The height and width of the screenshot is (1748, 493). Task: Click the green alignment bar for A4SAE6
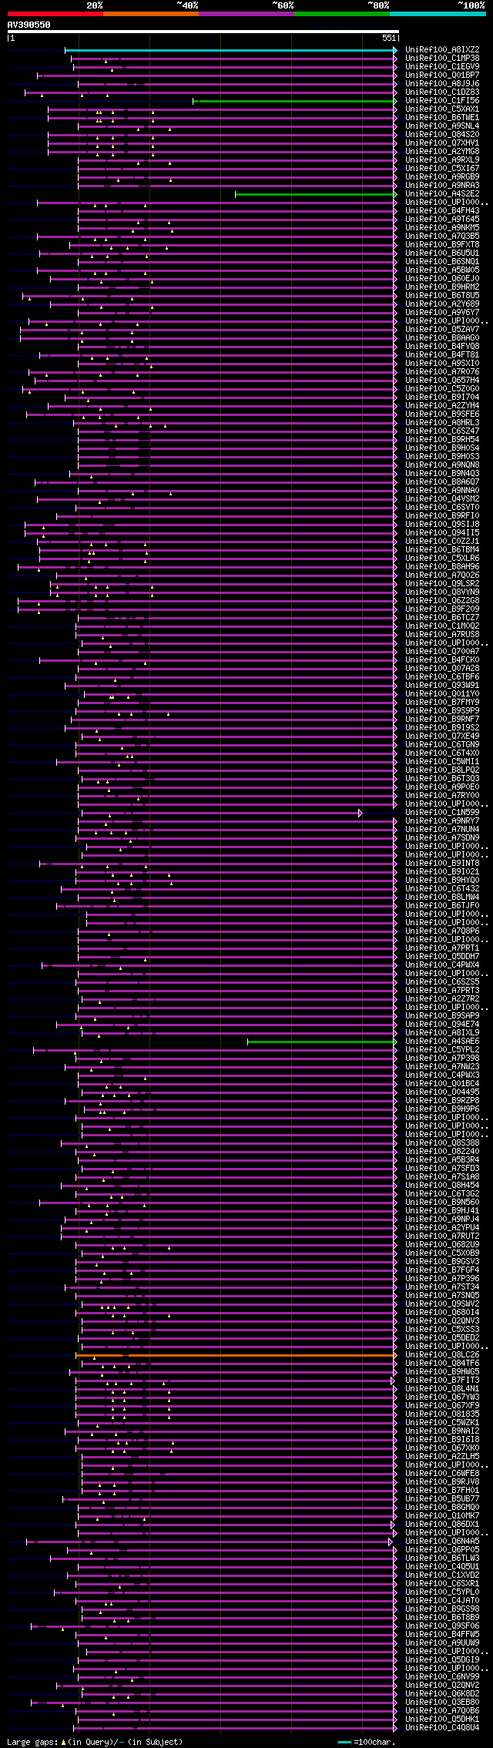click(321, 1042)
